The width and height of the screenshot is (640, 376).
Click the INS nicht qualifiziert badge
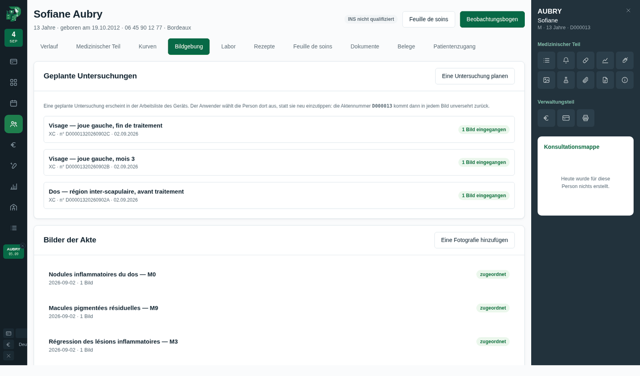tap(371, 19)
